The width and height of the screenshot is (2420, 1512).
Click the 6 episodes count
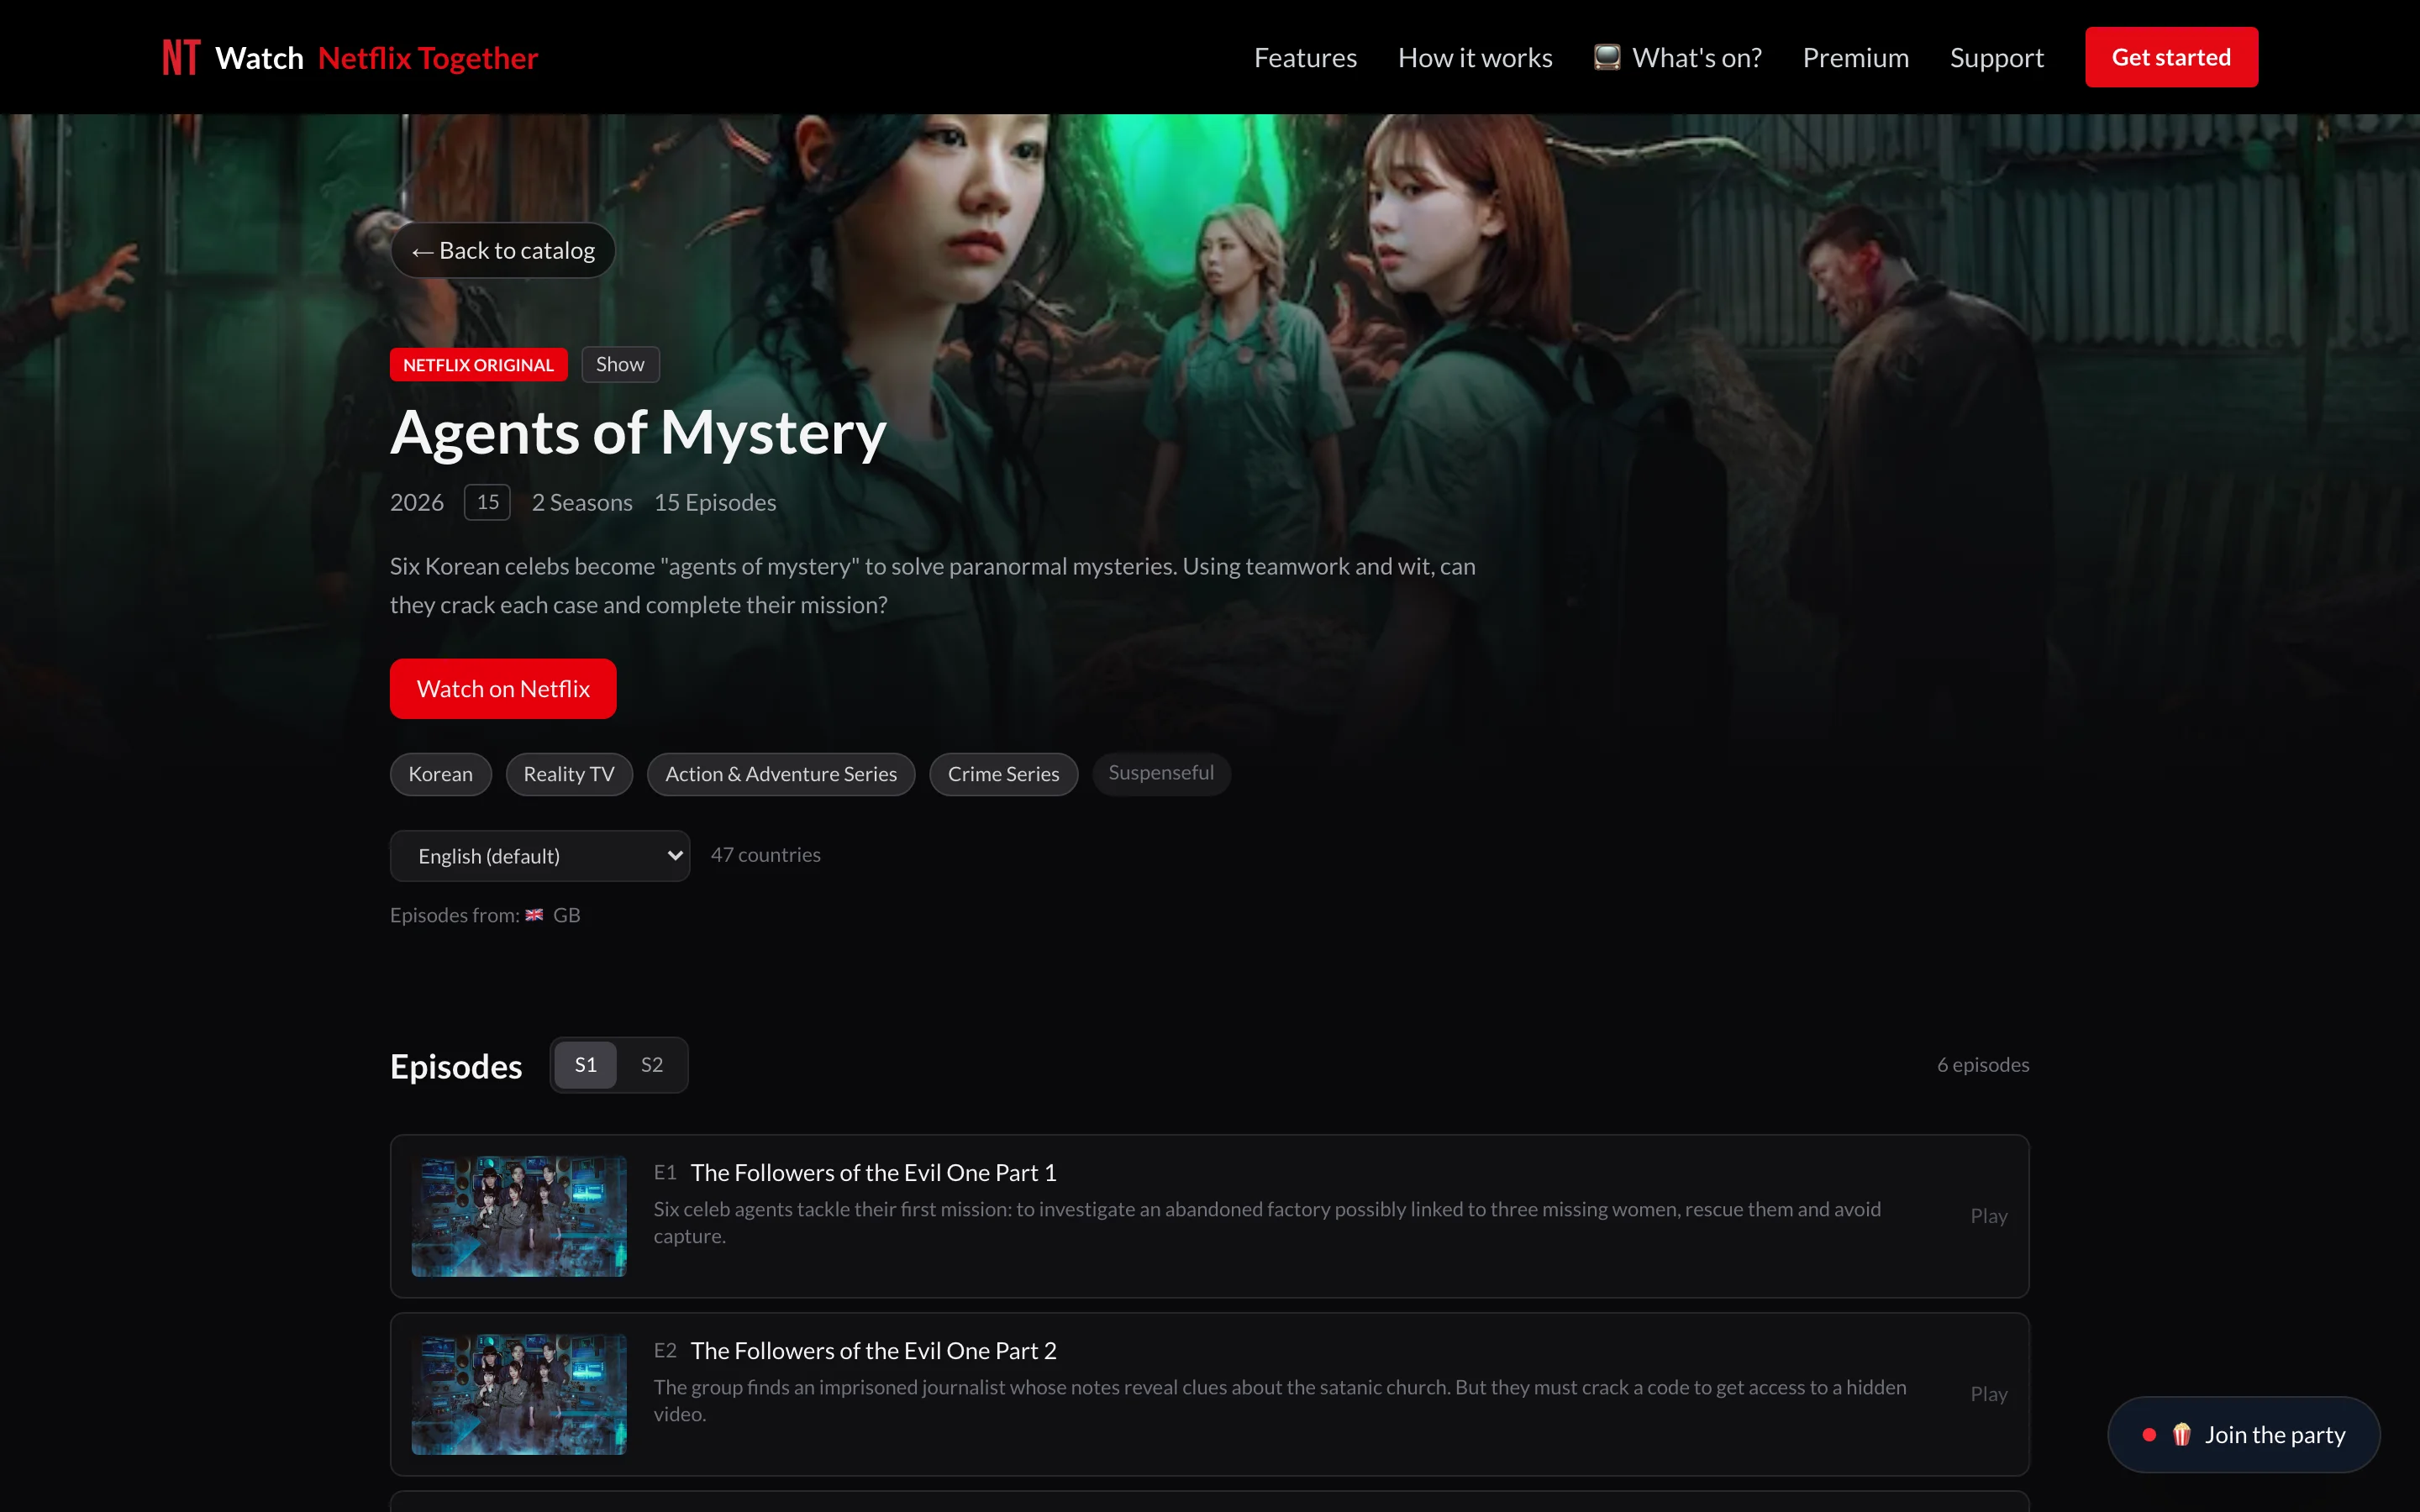[x=1983, y=1065]
